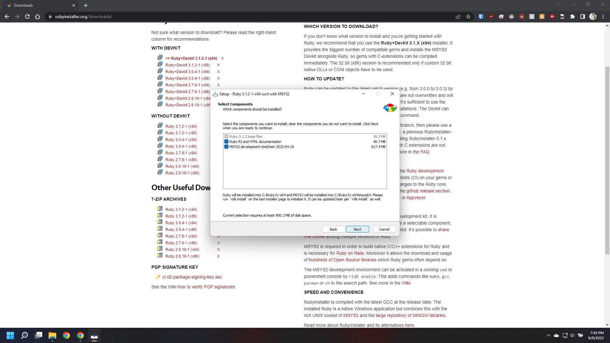Viewport: 610px width, 343px height.
Task: Open 7-zip archive Ruby 2.6.10-1 (x86) link
Action: click(x=182, y=256)
